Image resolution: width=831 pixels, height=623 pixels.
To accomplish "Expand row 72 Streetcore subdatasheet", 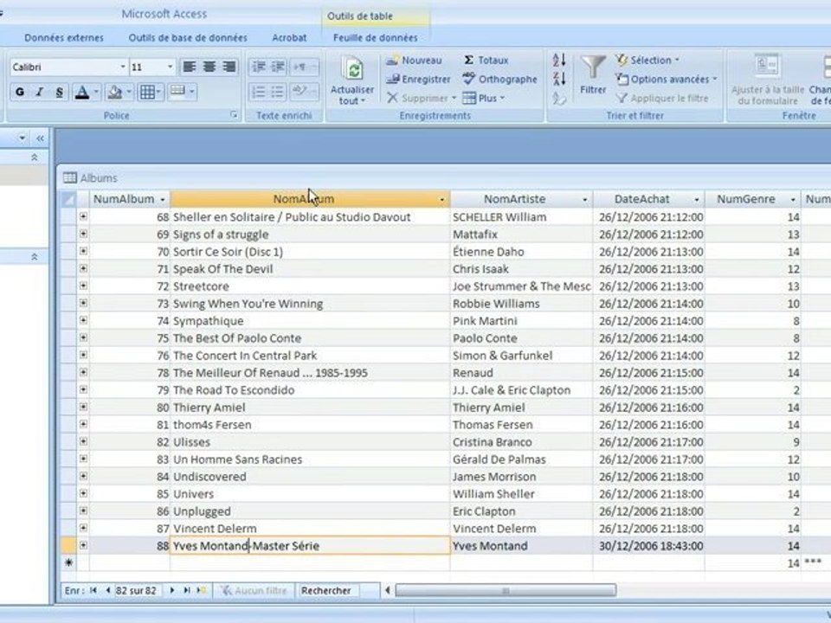I will tap(83, 286).
